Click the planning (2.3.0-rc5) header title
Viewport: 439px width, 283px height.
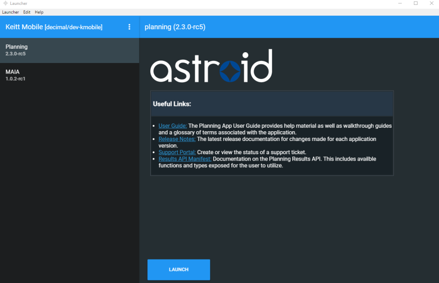[x=175, y=27]
